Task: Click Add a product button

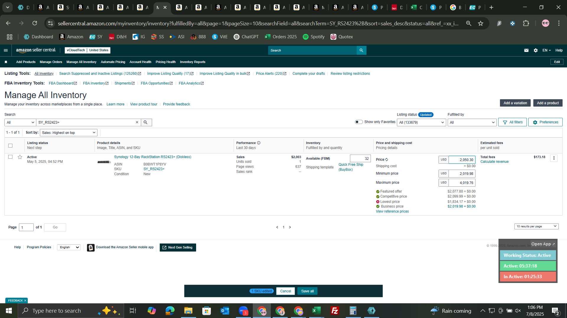Action: pos(548,103)
